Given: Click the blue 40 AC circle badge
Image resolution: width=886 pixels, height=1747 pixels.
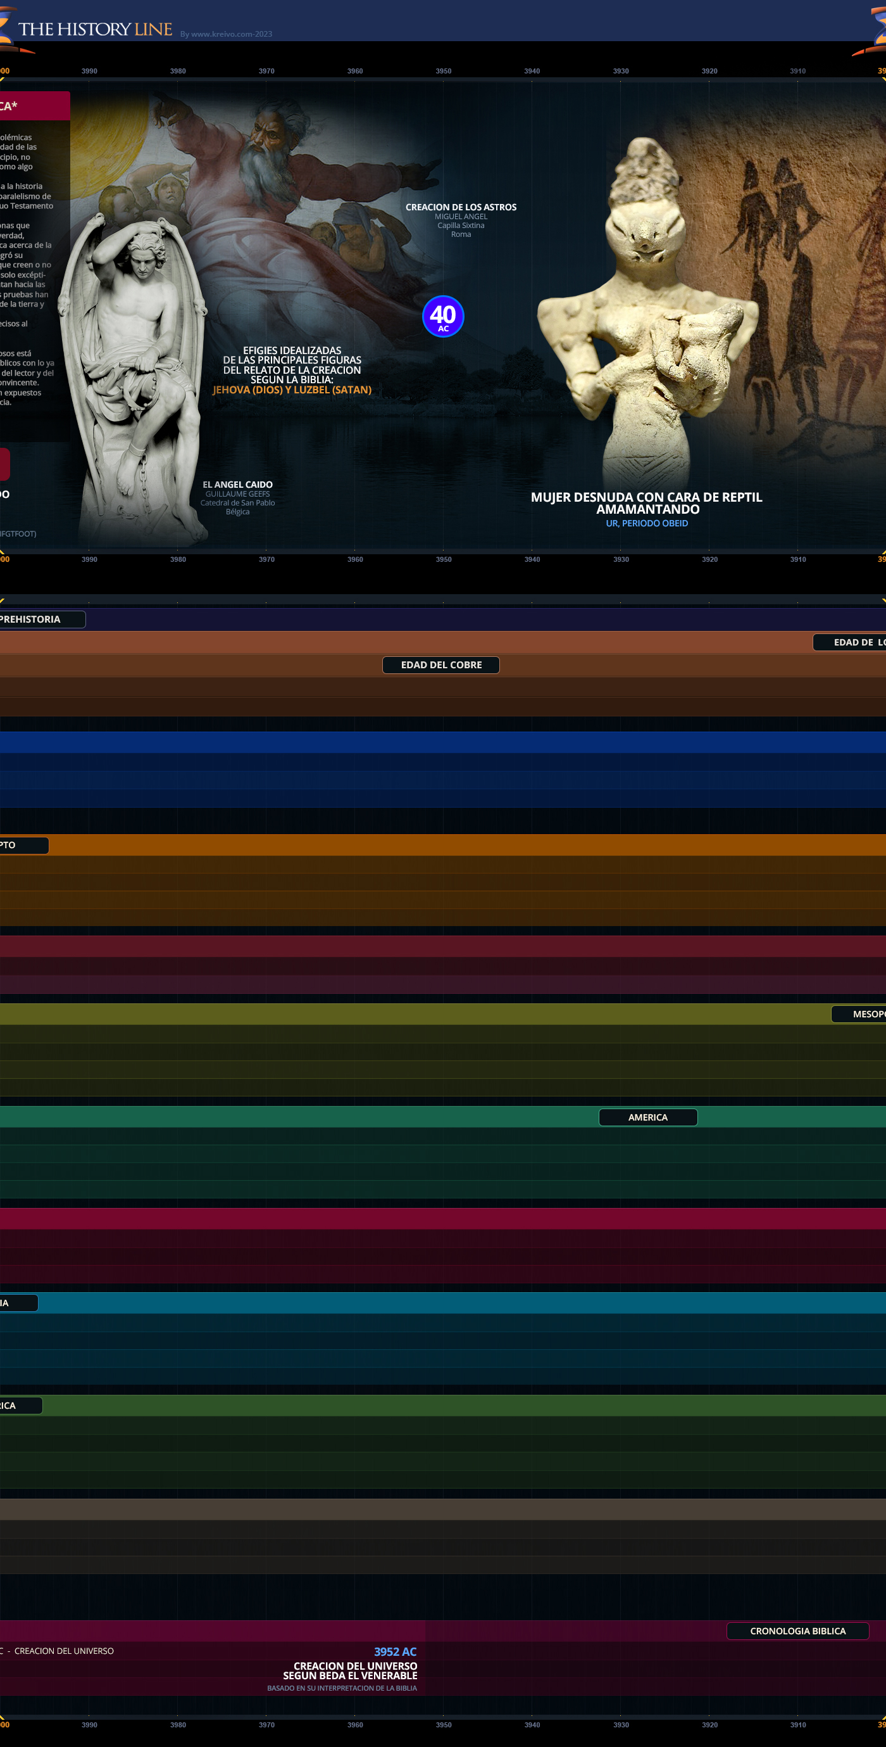Looking at the screenshot, I should click(443, 316).
